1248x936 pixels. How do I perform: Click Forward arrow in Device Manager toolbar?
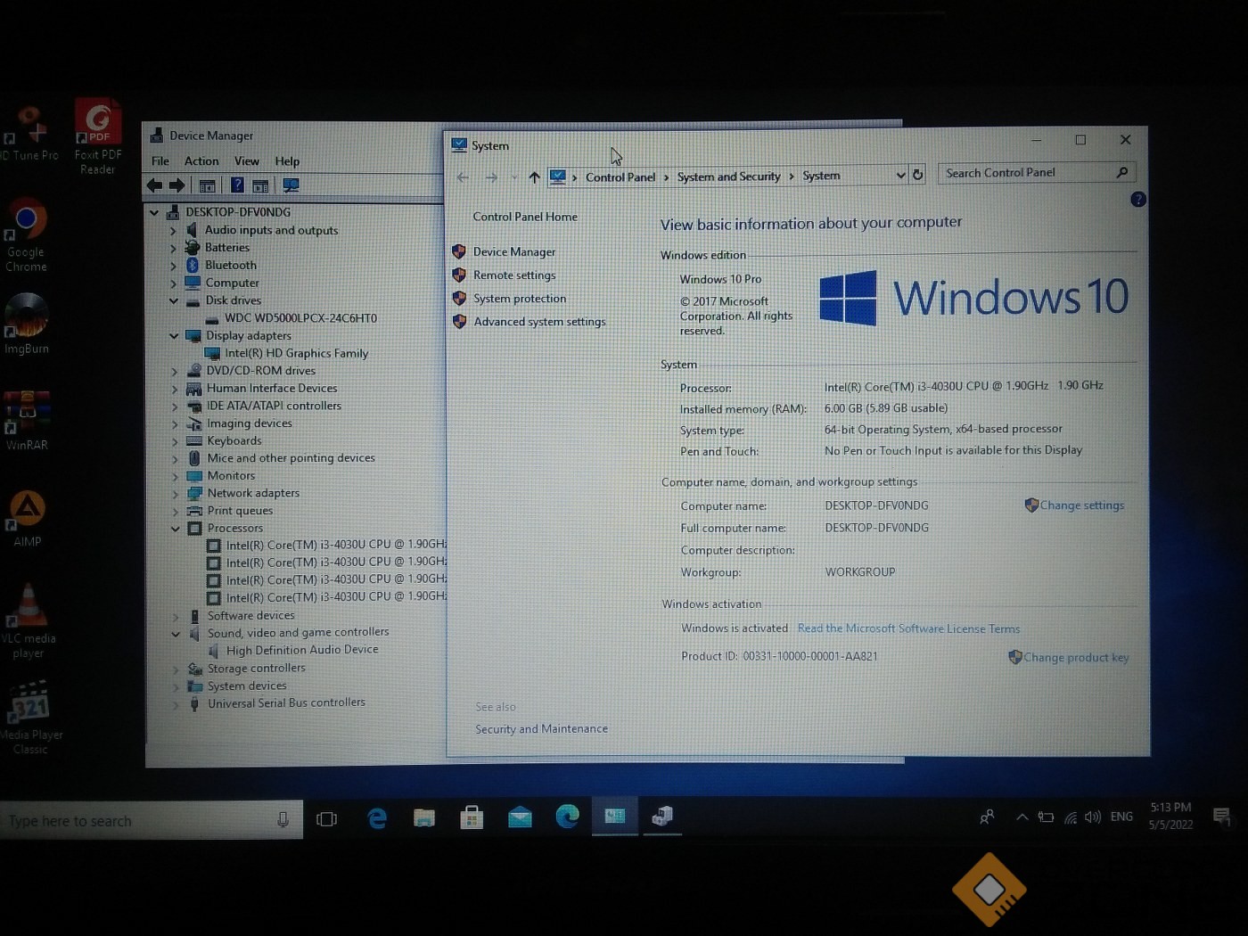[x=177, y=185]
